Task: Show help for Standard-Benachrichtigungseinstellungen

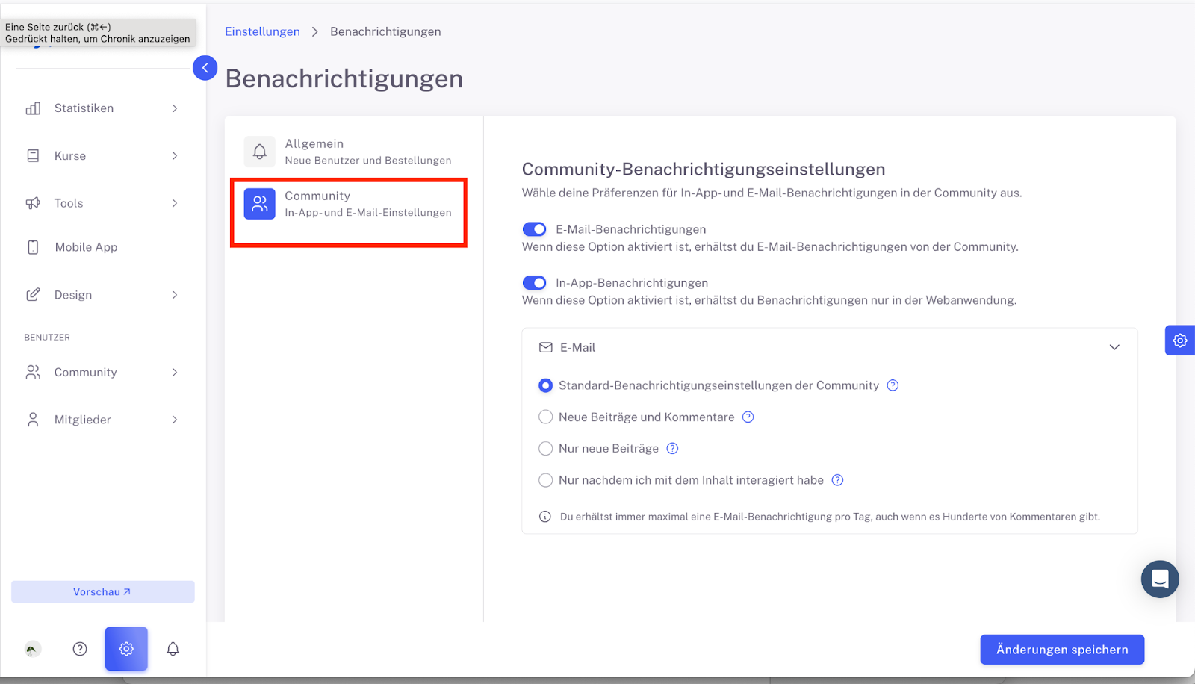Action: point(893,385)
